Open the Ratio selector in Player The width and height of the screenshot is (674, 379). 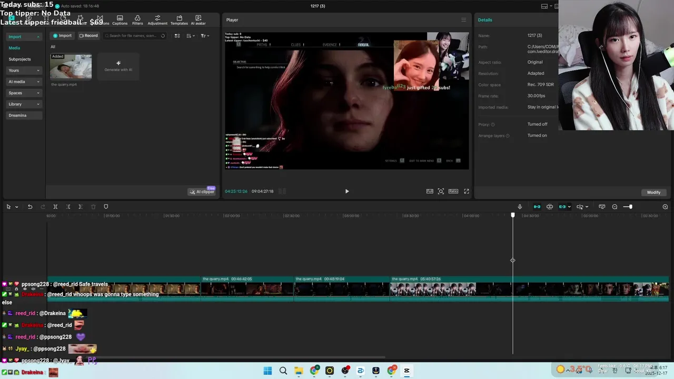coord(453,191)
